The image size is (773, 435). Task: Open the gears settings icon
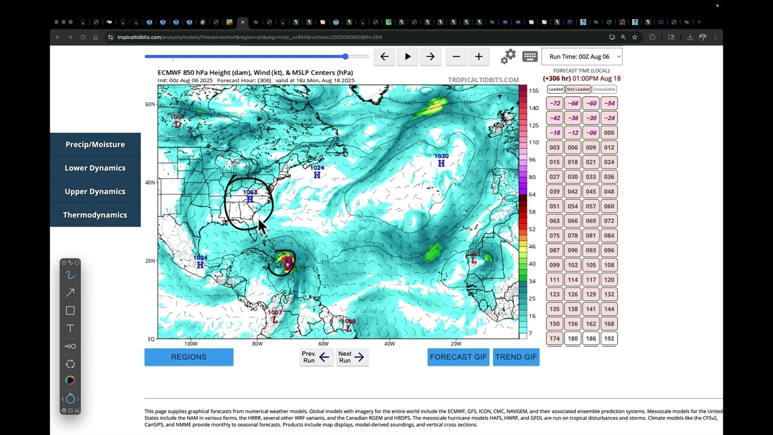[508, 57]
